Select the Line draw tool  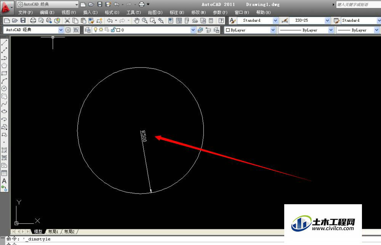click(4, 43)
